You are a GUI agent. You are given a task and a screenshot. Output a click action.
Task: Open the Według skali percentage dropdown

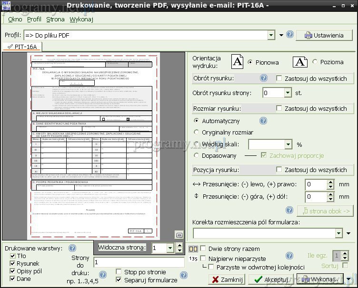tap(288, 144)
